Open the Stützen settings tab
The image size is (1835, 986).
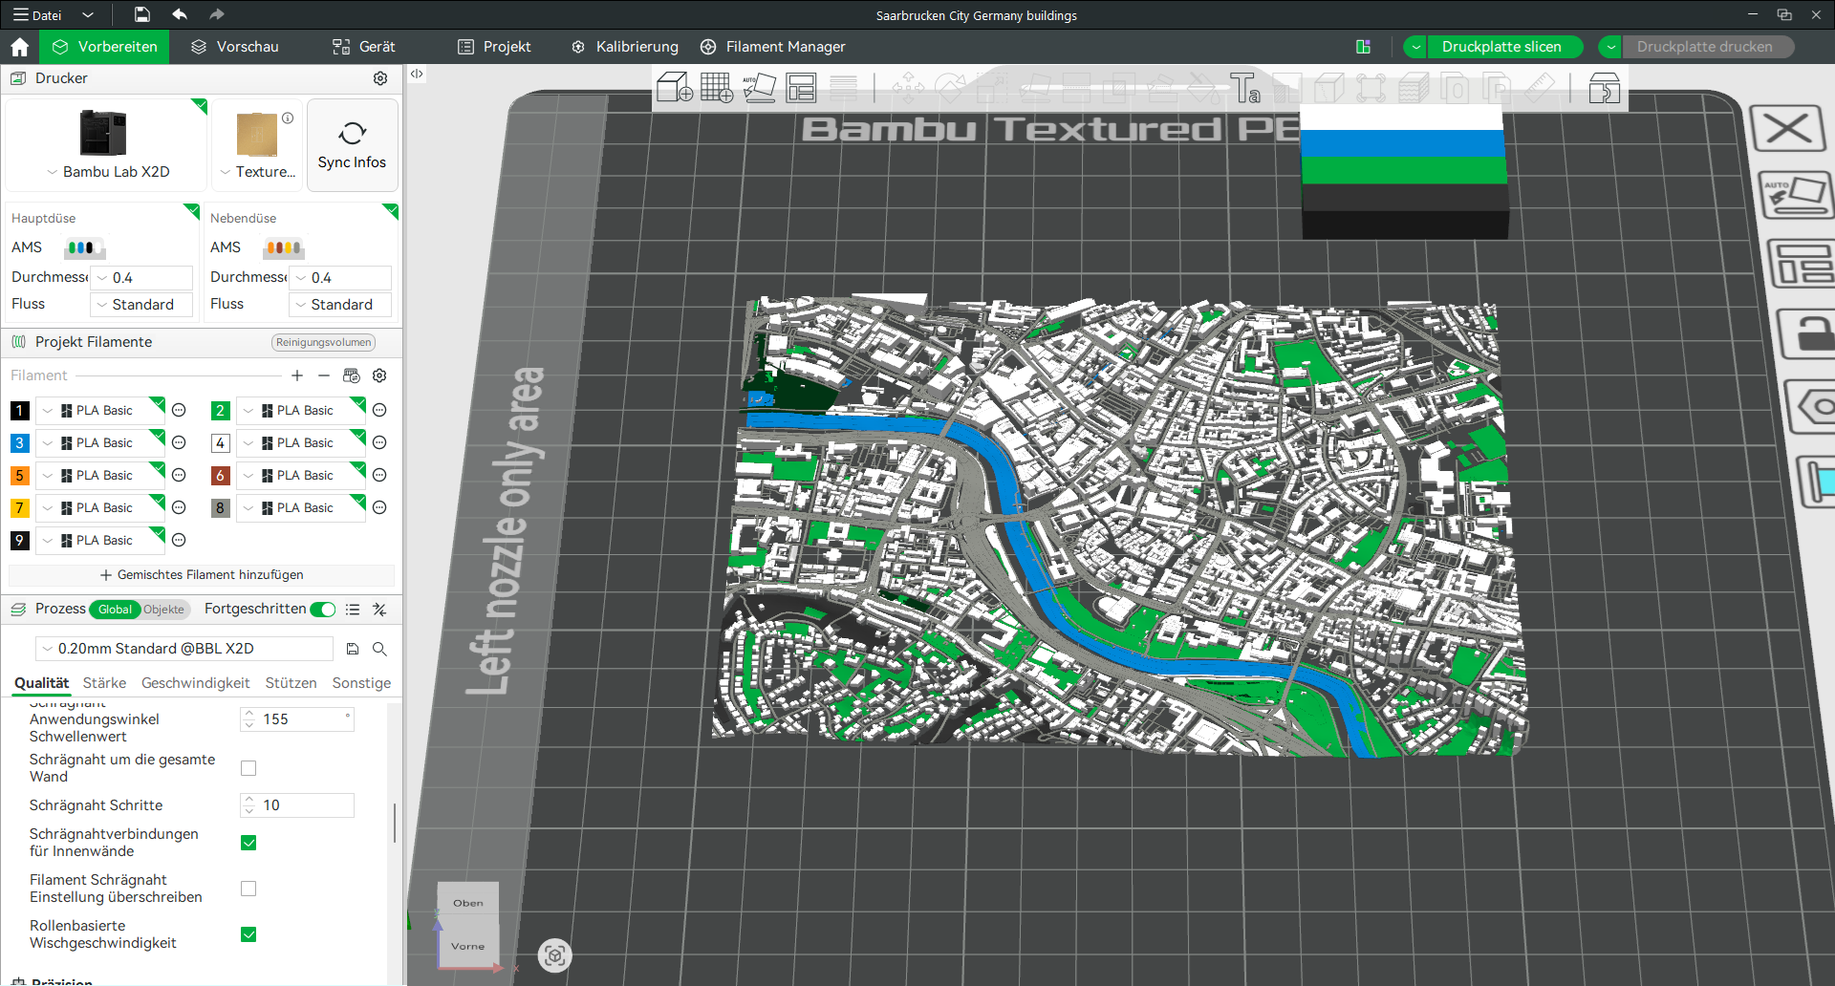point(291,683)
